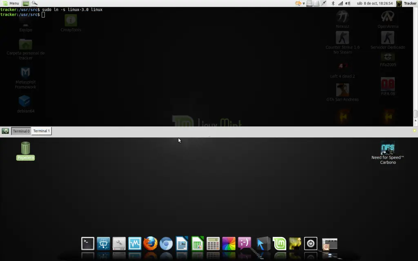Click the blue cursor cube dock icon
418x261 pixels.
point(263,243)
